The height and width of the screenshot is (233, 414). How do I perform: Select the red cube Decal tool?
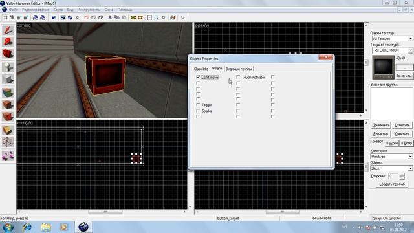8,116
